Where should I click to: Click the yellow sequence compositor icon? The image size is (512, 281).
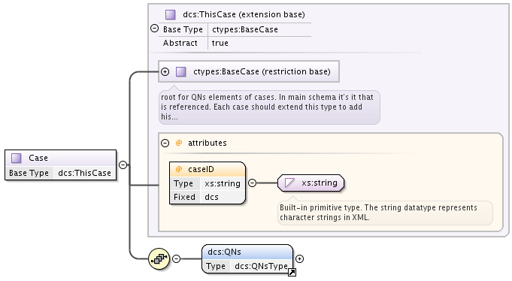click(159, 258)
